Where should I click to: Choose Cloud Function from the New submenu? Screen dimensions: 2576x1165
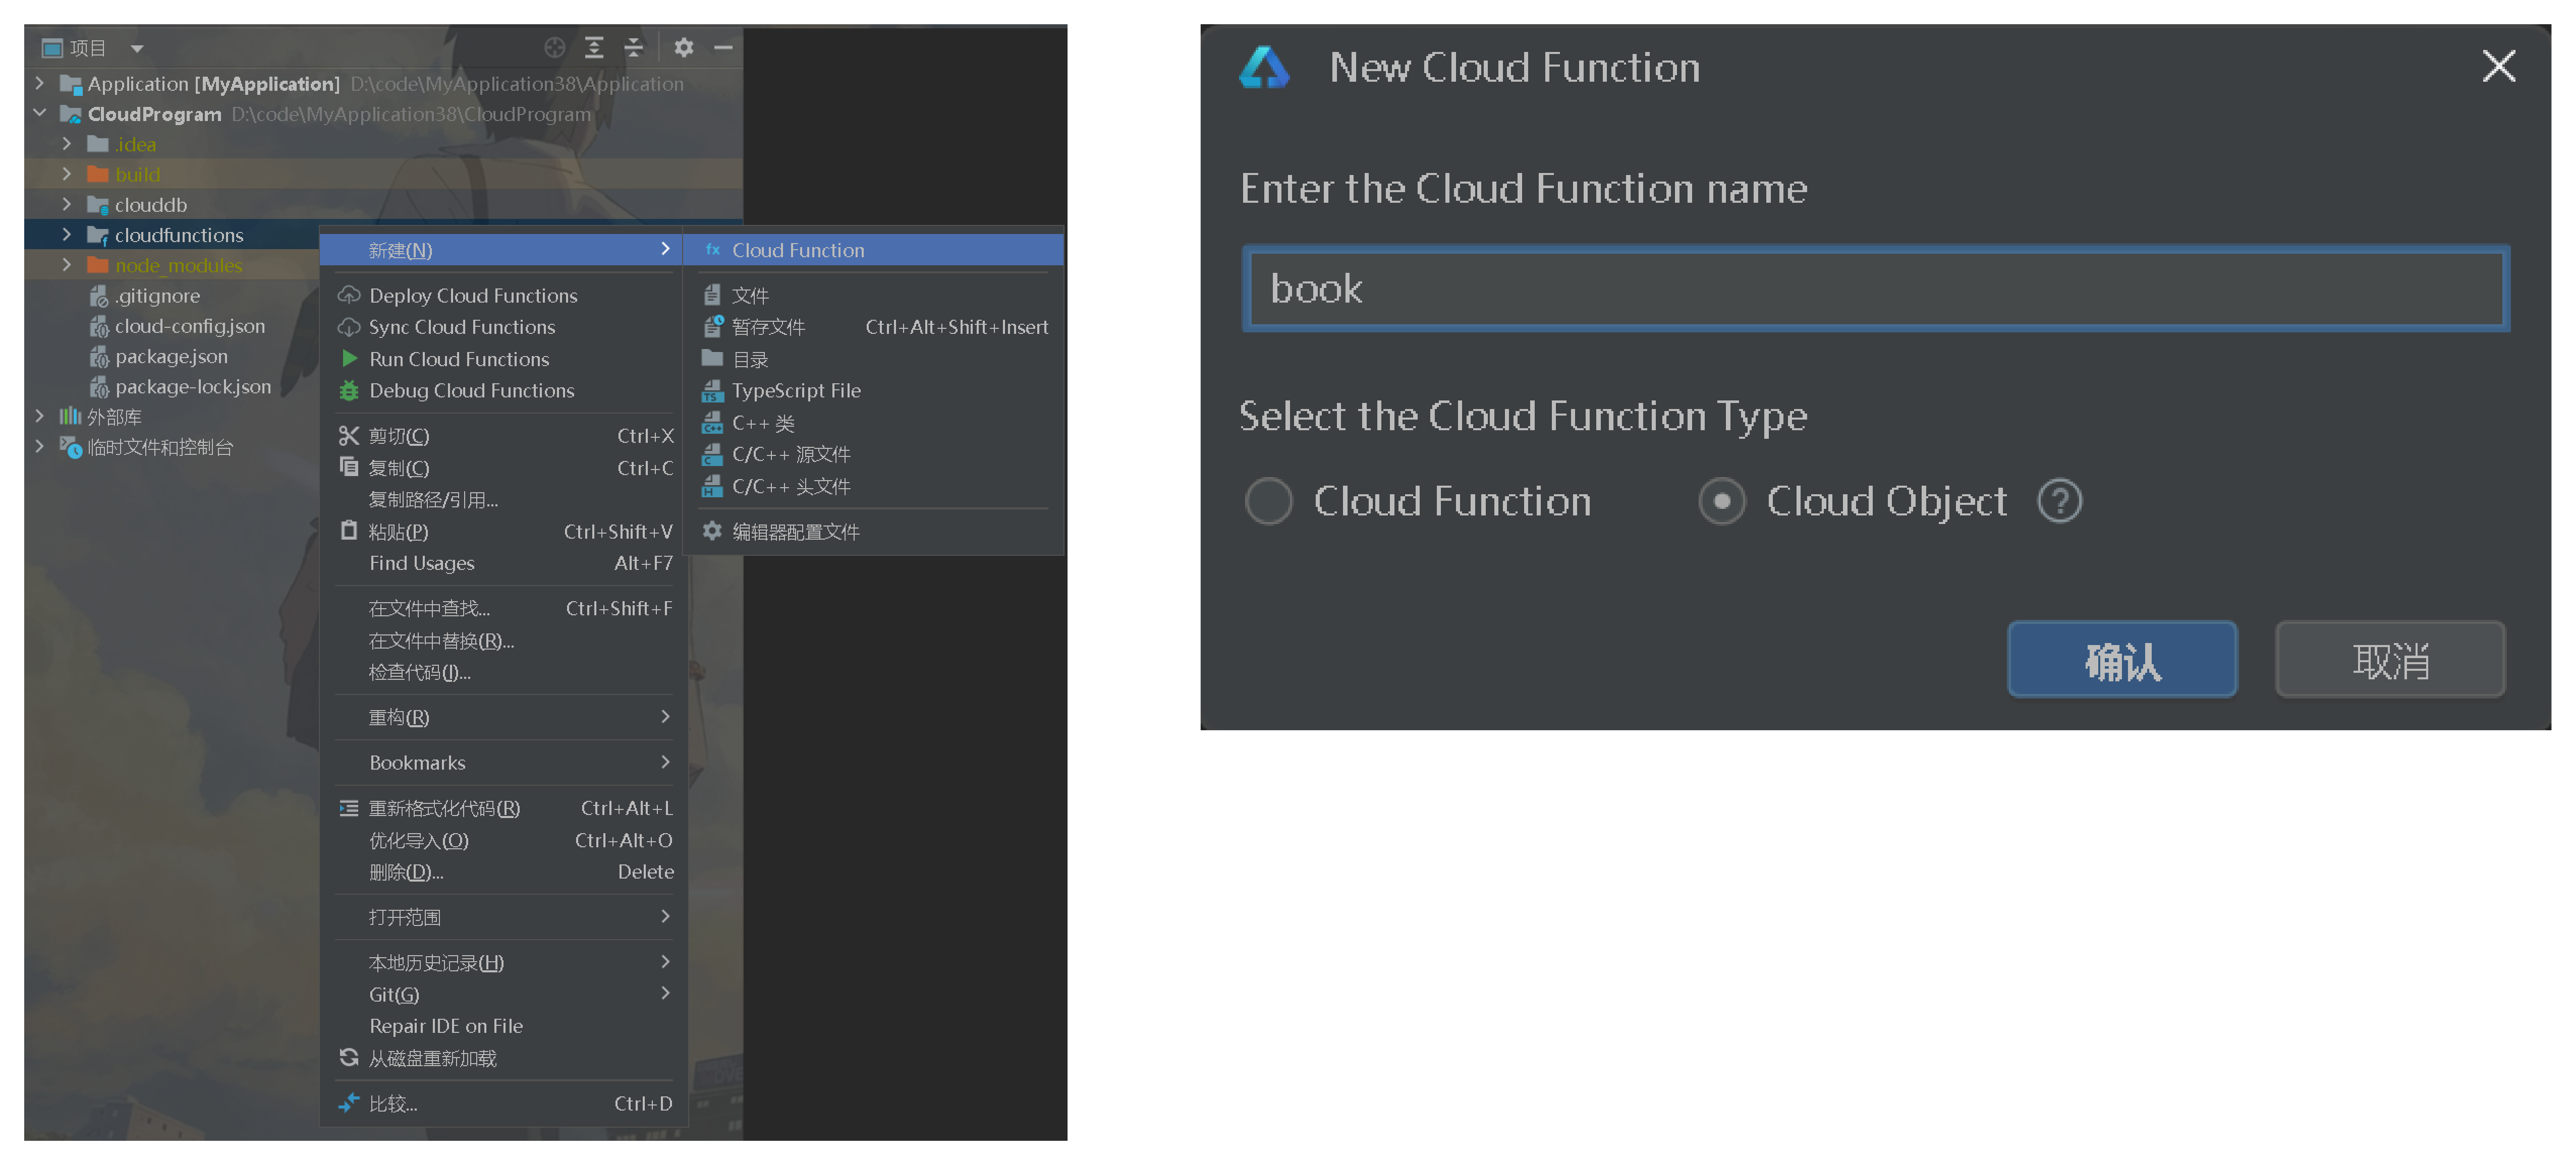click(x=798, y=250)
